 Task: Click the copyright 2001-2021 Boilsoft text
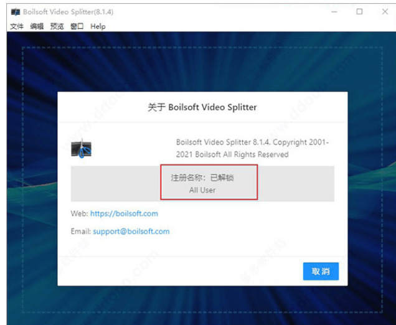click(252, 148)
